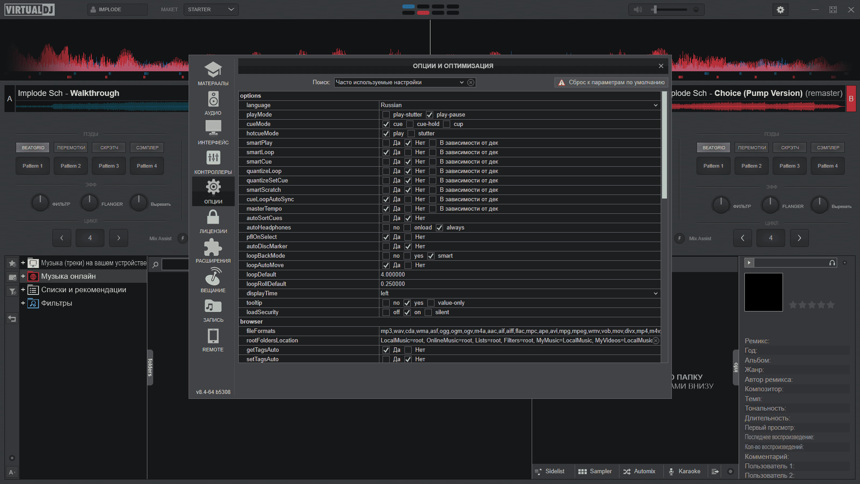Check cue-hold option for cueMode

410,124
